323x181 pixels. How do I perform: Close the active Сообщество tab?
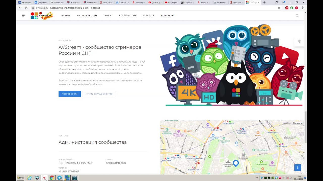(x=258, y=3)
